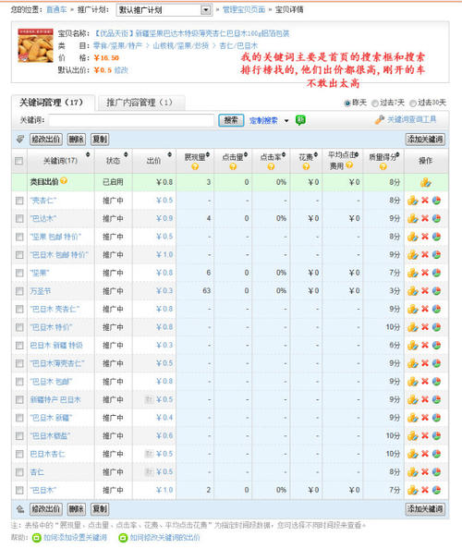Check the box for keyword 巴达木
Image resolution: width=462 pixels, height=549 pixels.
(19, 218)
